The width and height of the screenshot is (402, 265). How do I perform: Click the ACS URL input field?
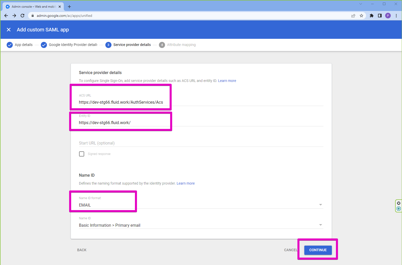coord(200,102)
